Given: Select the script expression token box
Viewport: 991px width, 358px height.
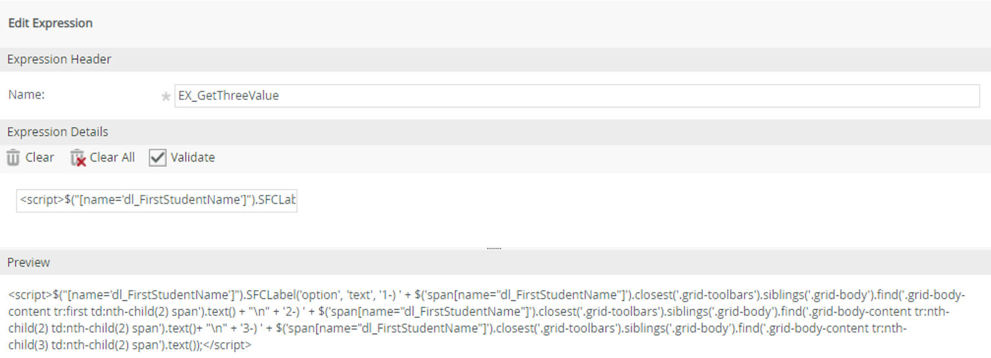Looking at the screenshot, I should pos(157,200).
